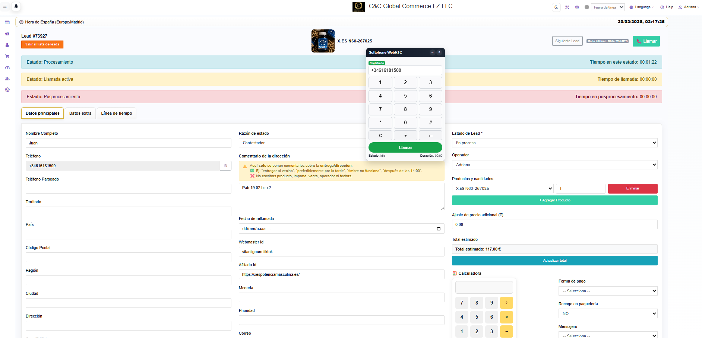
Task: Copy the phone number using the clipboard icon
Action: (225, 165)
